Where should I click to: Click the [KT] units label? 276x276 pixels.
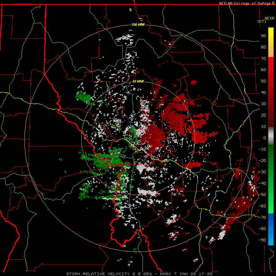point(262,21)
